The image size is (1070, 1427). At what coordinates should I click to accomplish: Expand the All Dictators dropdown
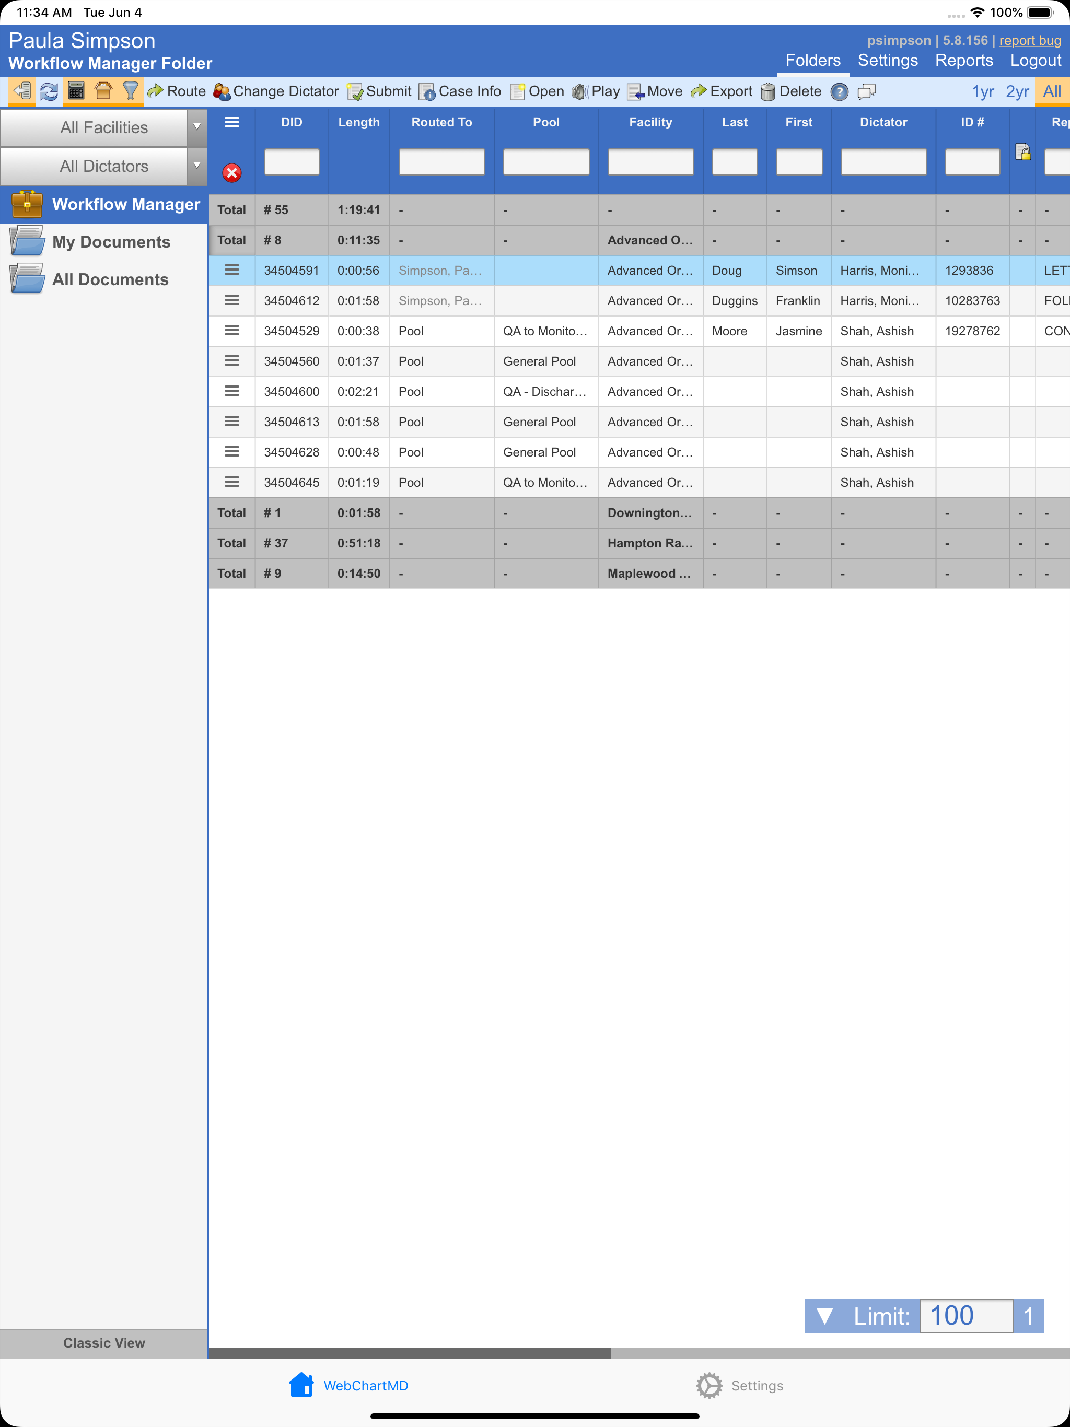[197, 166]
